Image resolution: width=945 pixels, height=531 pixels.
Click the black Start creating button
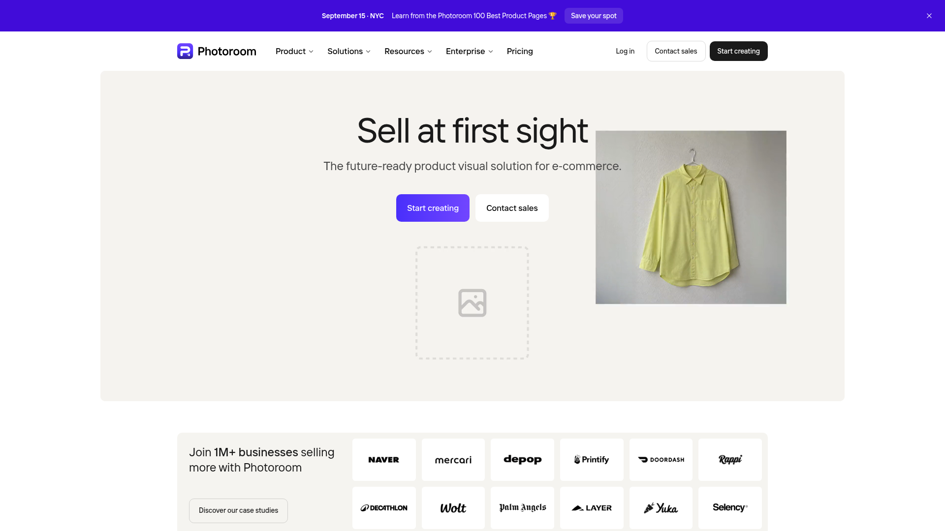pyautogui.click(x=738, y=51)
